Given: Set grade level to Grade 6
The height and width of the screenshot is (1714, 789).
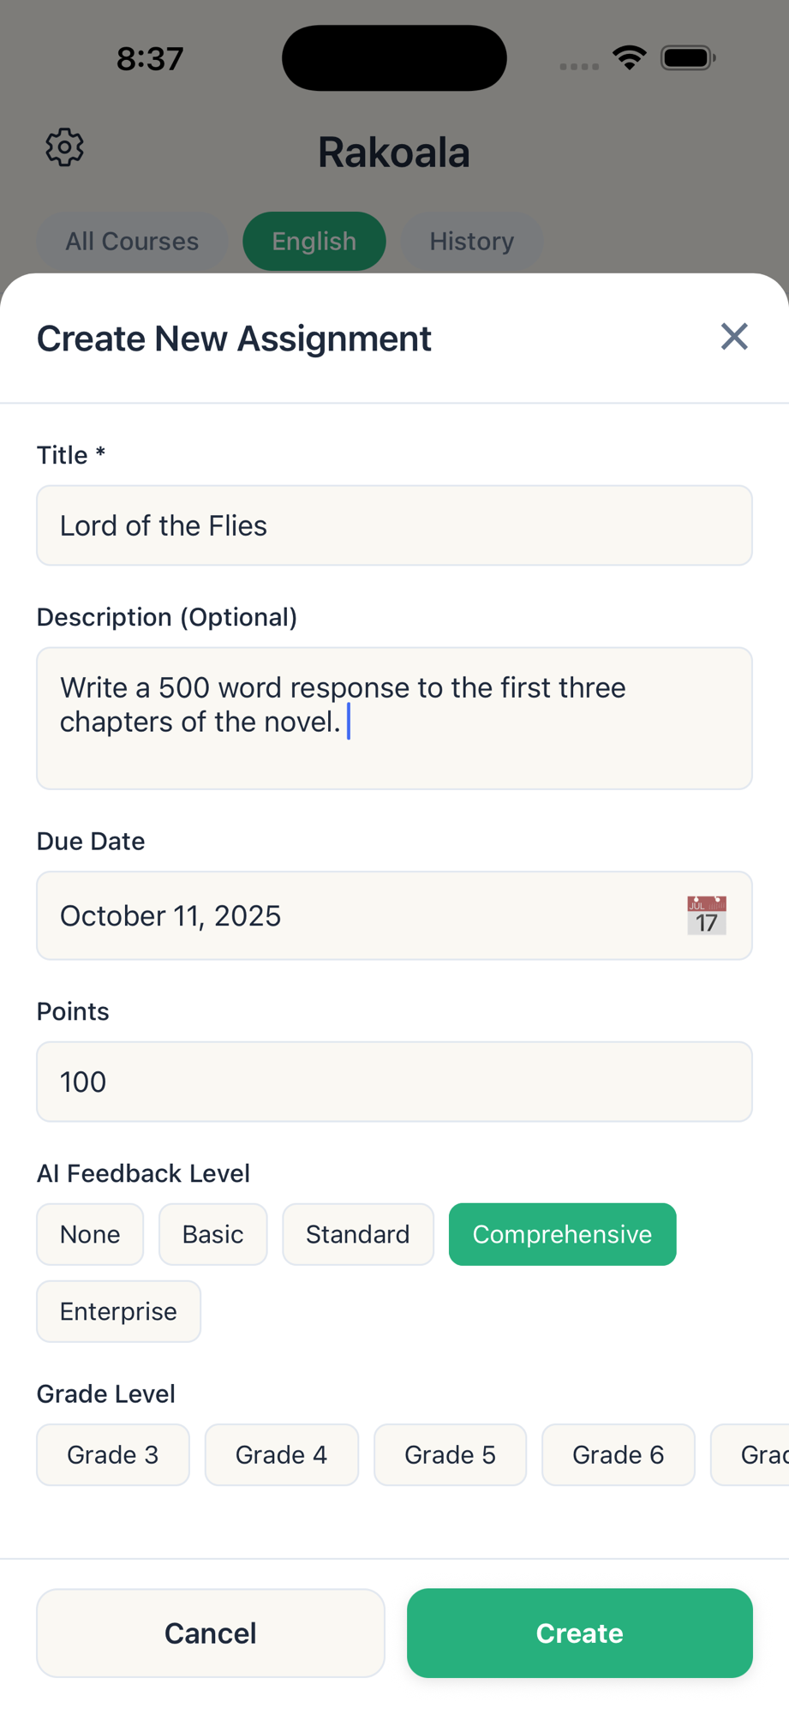Looking at the screenshot, I should [x=618, y=1454].
